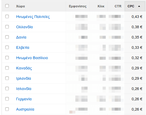The width and height of the screenshot is (146, 115).
Task: Follow the Ισλανδία country link
Action: click(x=24, y=89)
